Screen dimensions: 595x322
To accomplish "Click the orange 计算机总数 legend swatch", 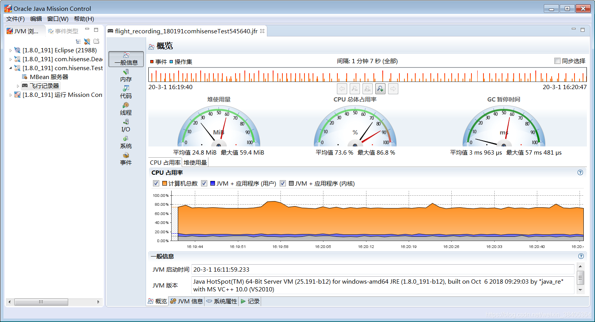I will 165,183.
